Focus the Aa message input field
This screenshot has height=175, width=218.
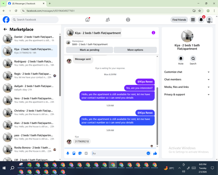tap(119, 153)
